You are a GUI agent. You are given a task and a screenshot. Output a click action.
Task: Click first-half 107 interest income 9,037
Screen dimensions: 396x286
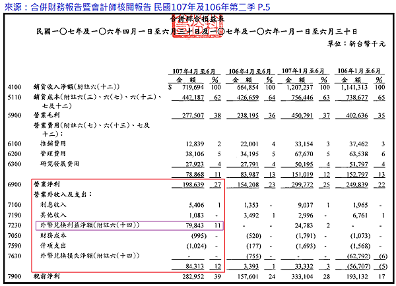306,205
